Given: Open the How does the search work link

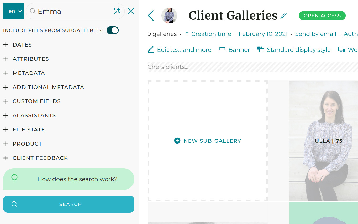Looking at the screenshot, I should (x=77, y=179).
